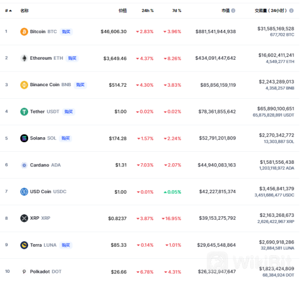Viewport: 300px width, 282px height.
Task: Click the buy button beside Terra LUNA
Action: (66, 245)
